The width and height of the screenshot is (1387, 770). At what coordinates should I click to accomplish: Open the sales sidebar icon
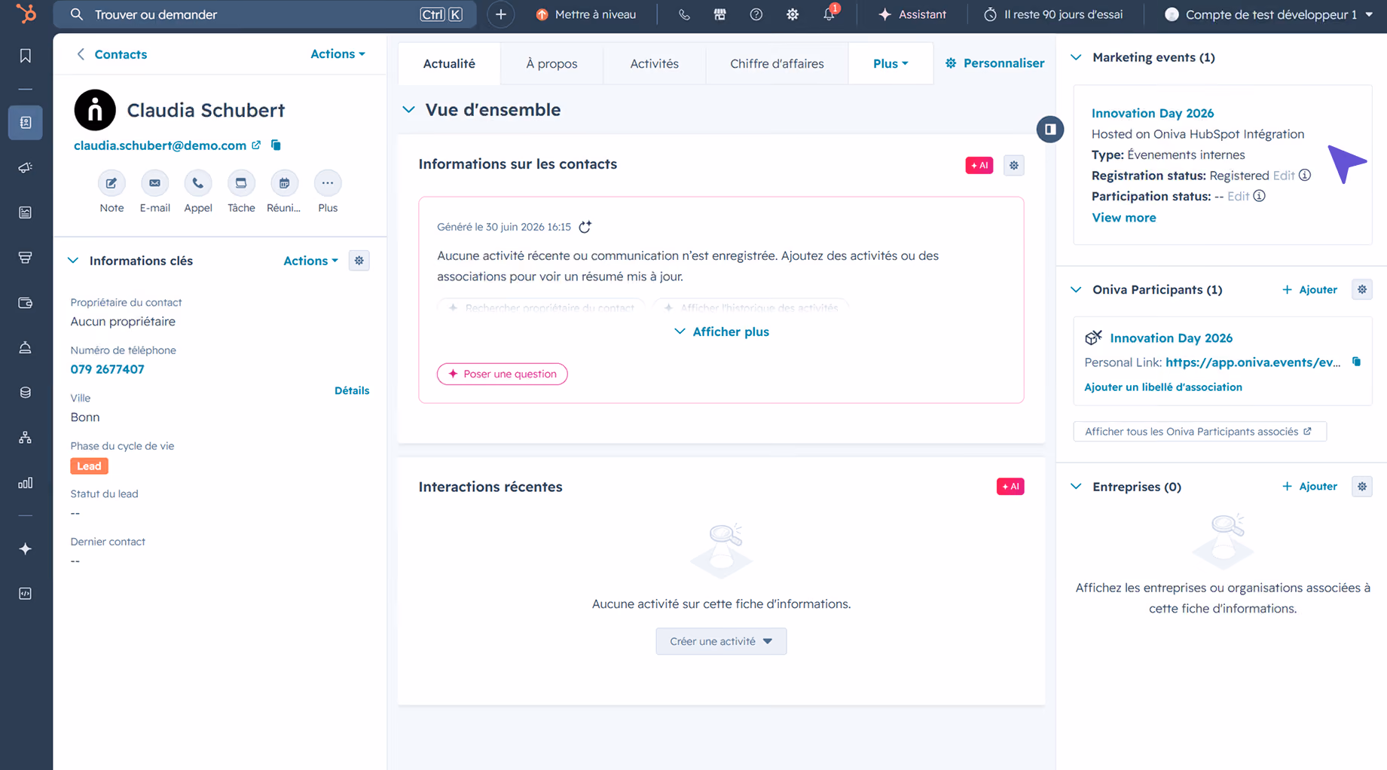pos(26,258)
